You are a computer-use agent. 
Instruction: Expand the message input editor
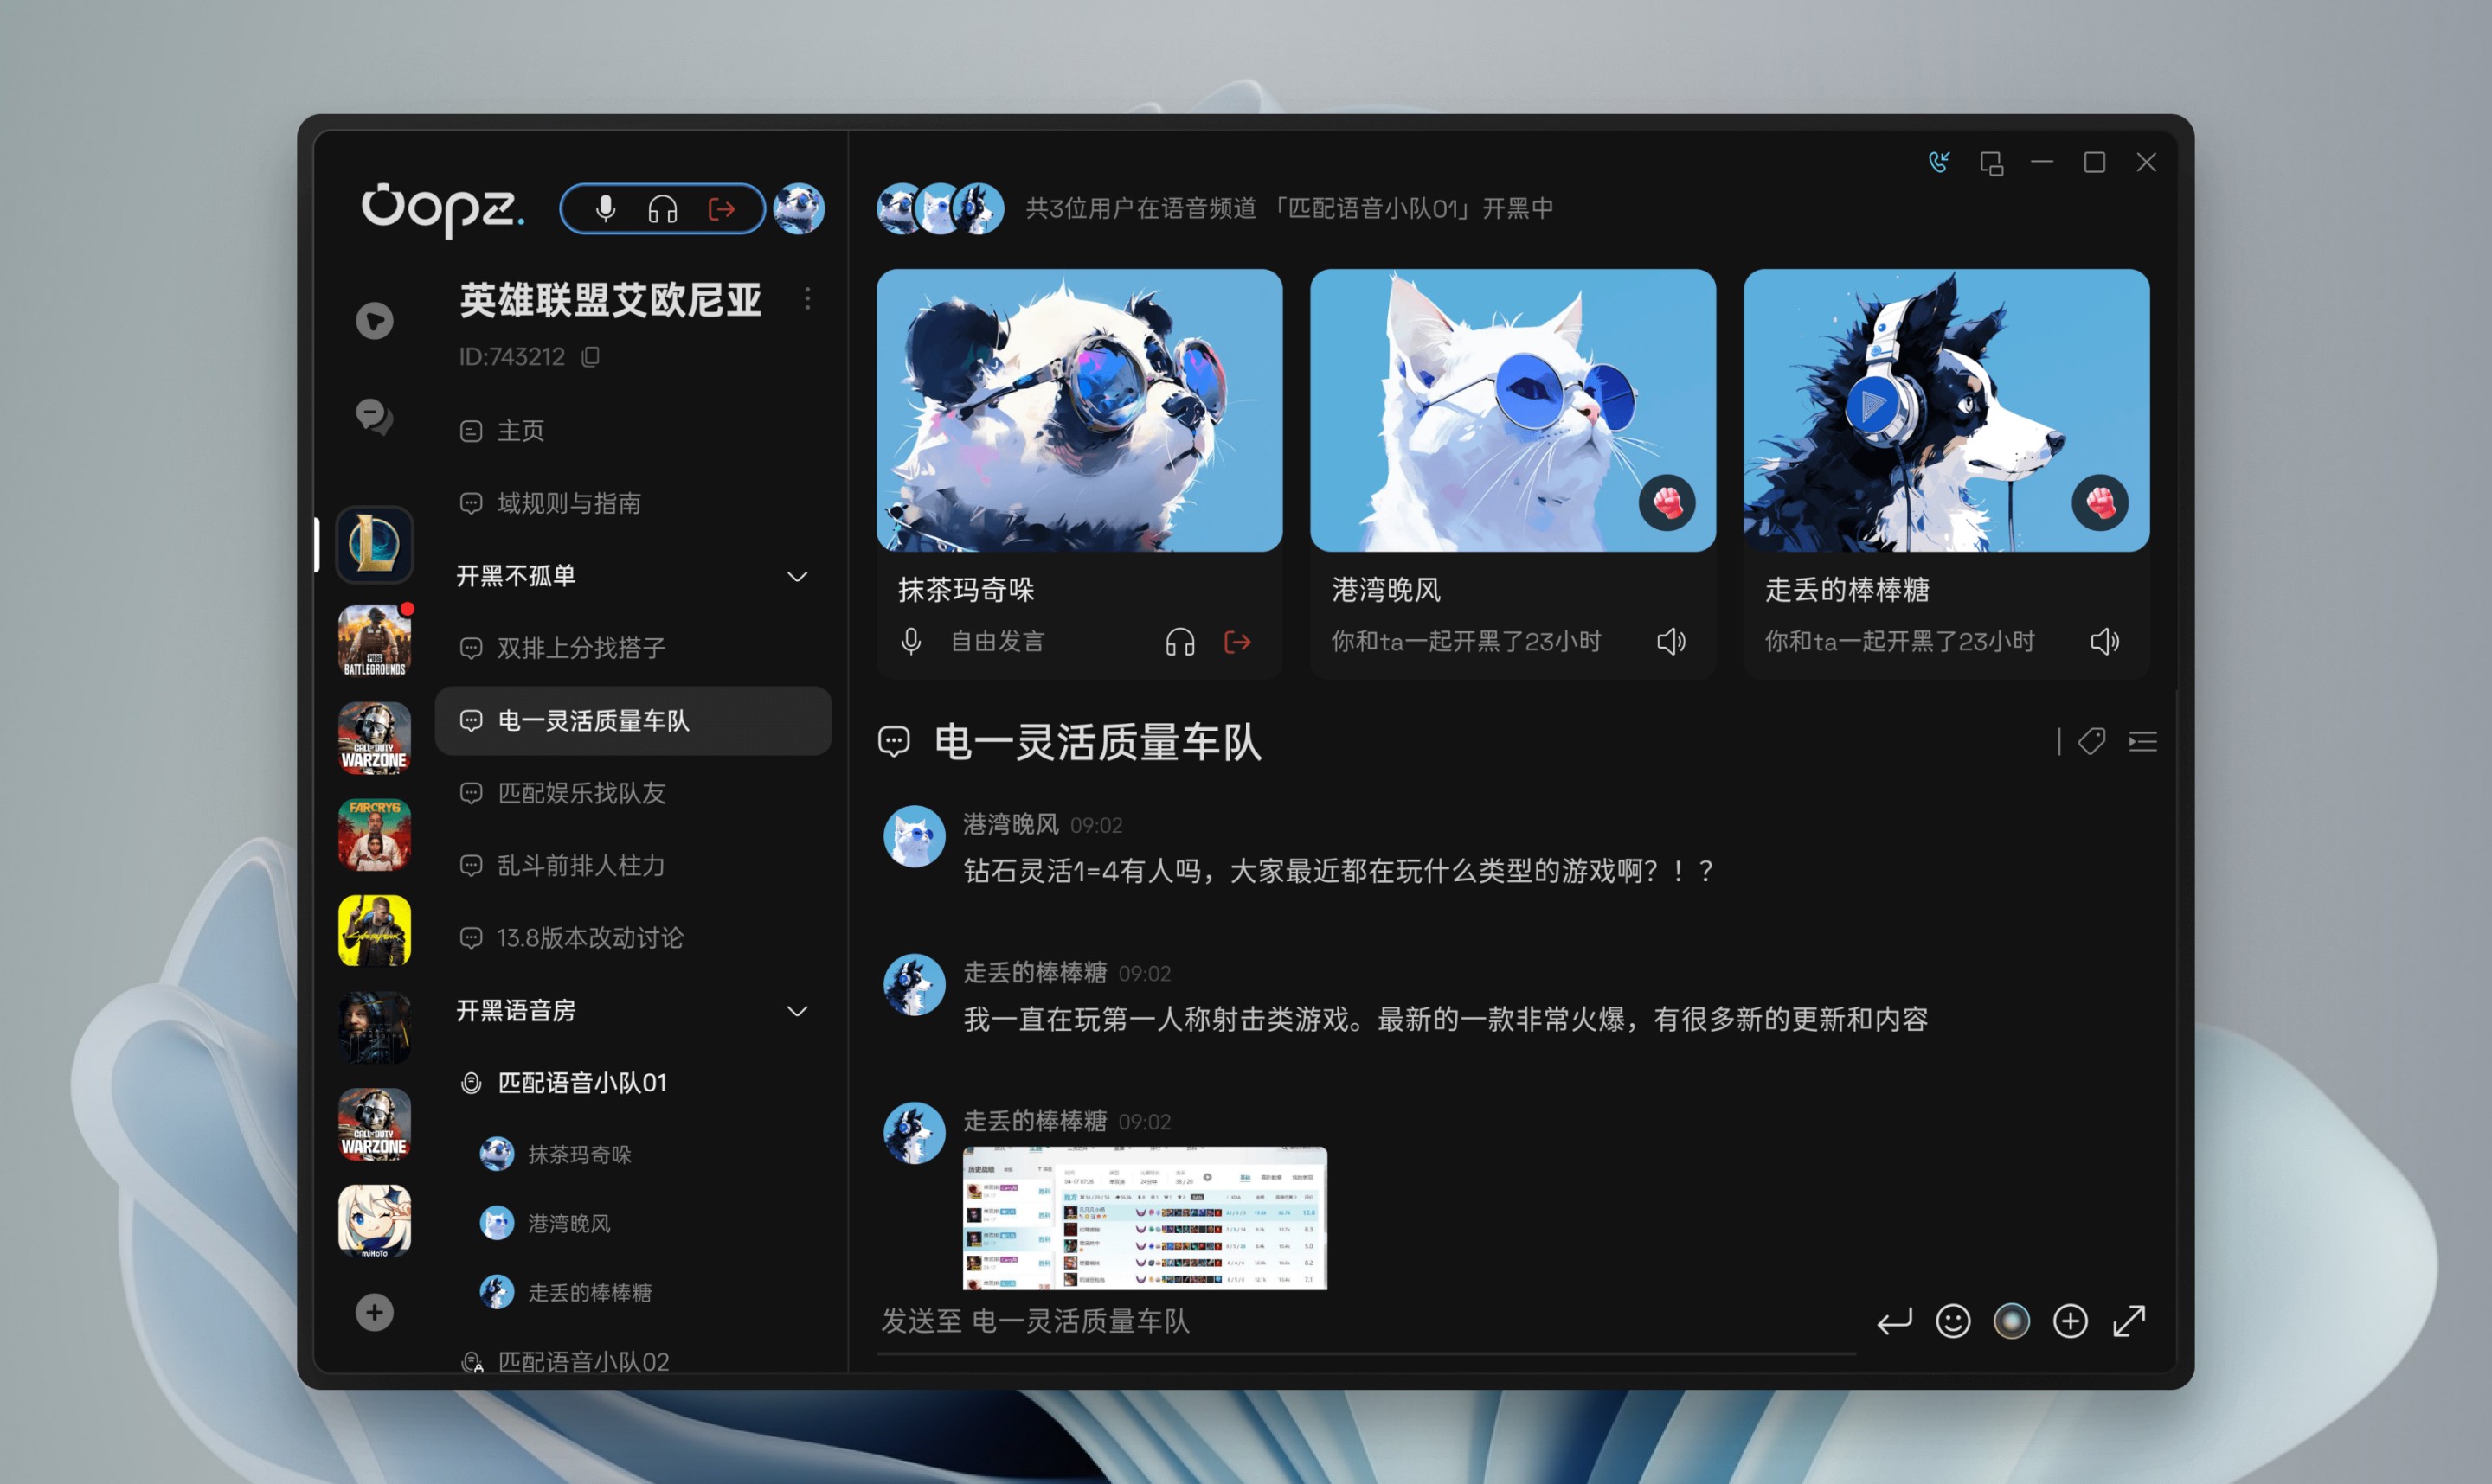pyautogui.click(x=2129, y=1321)
